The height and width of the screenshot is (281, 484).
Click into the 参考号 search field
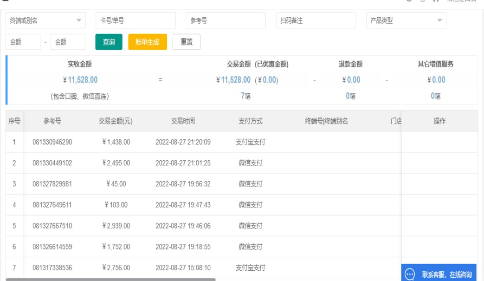(226, 20)
